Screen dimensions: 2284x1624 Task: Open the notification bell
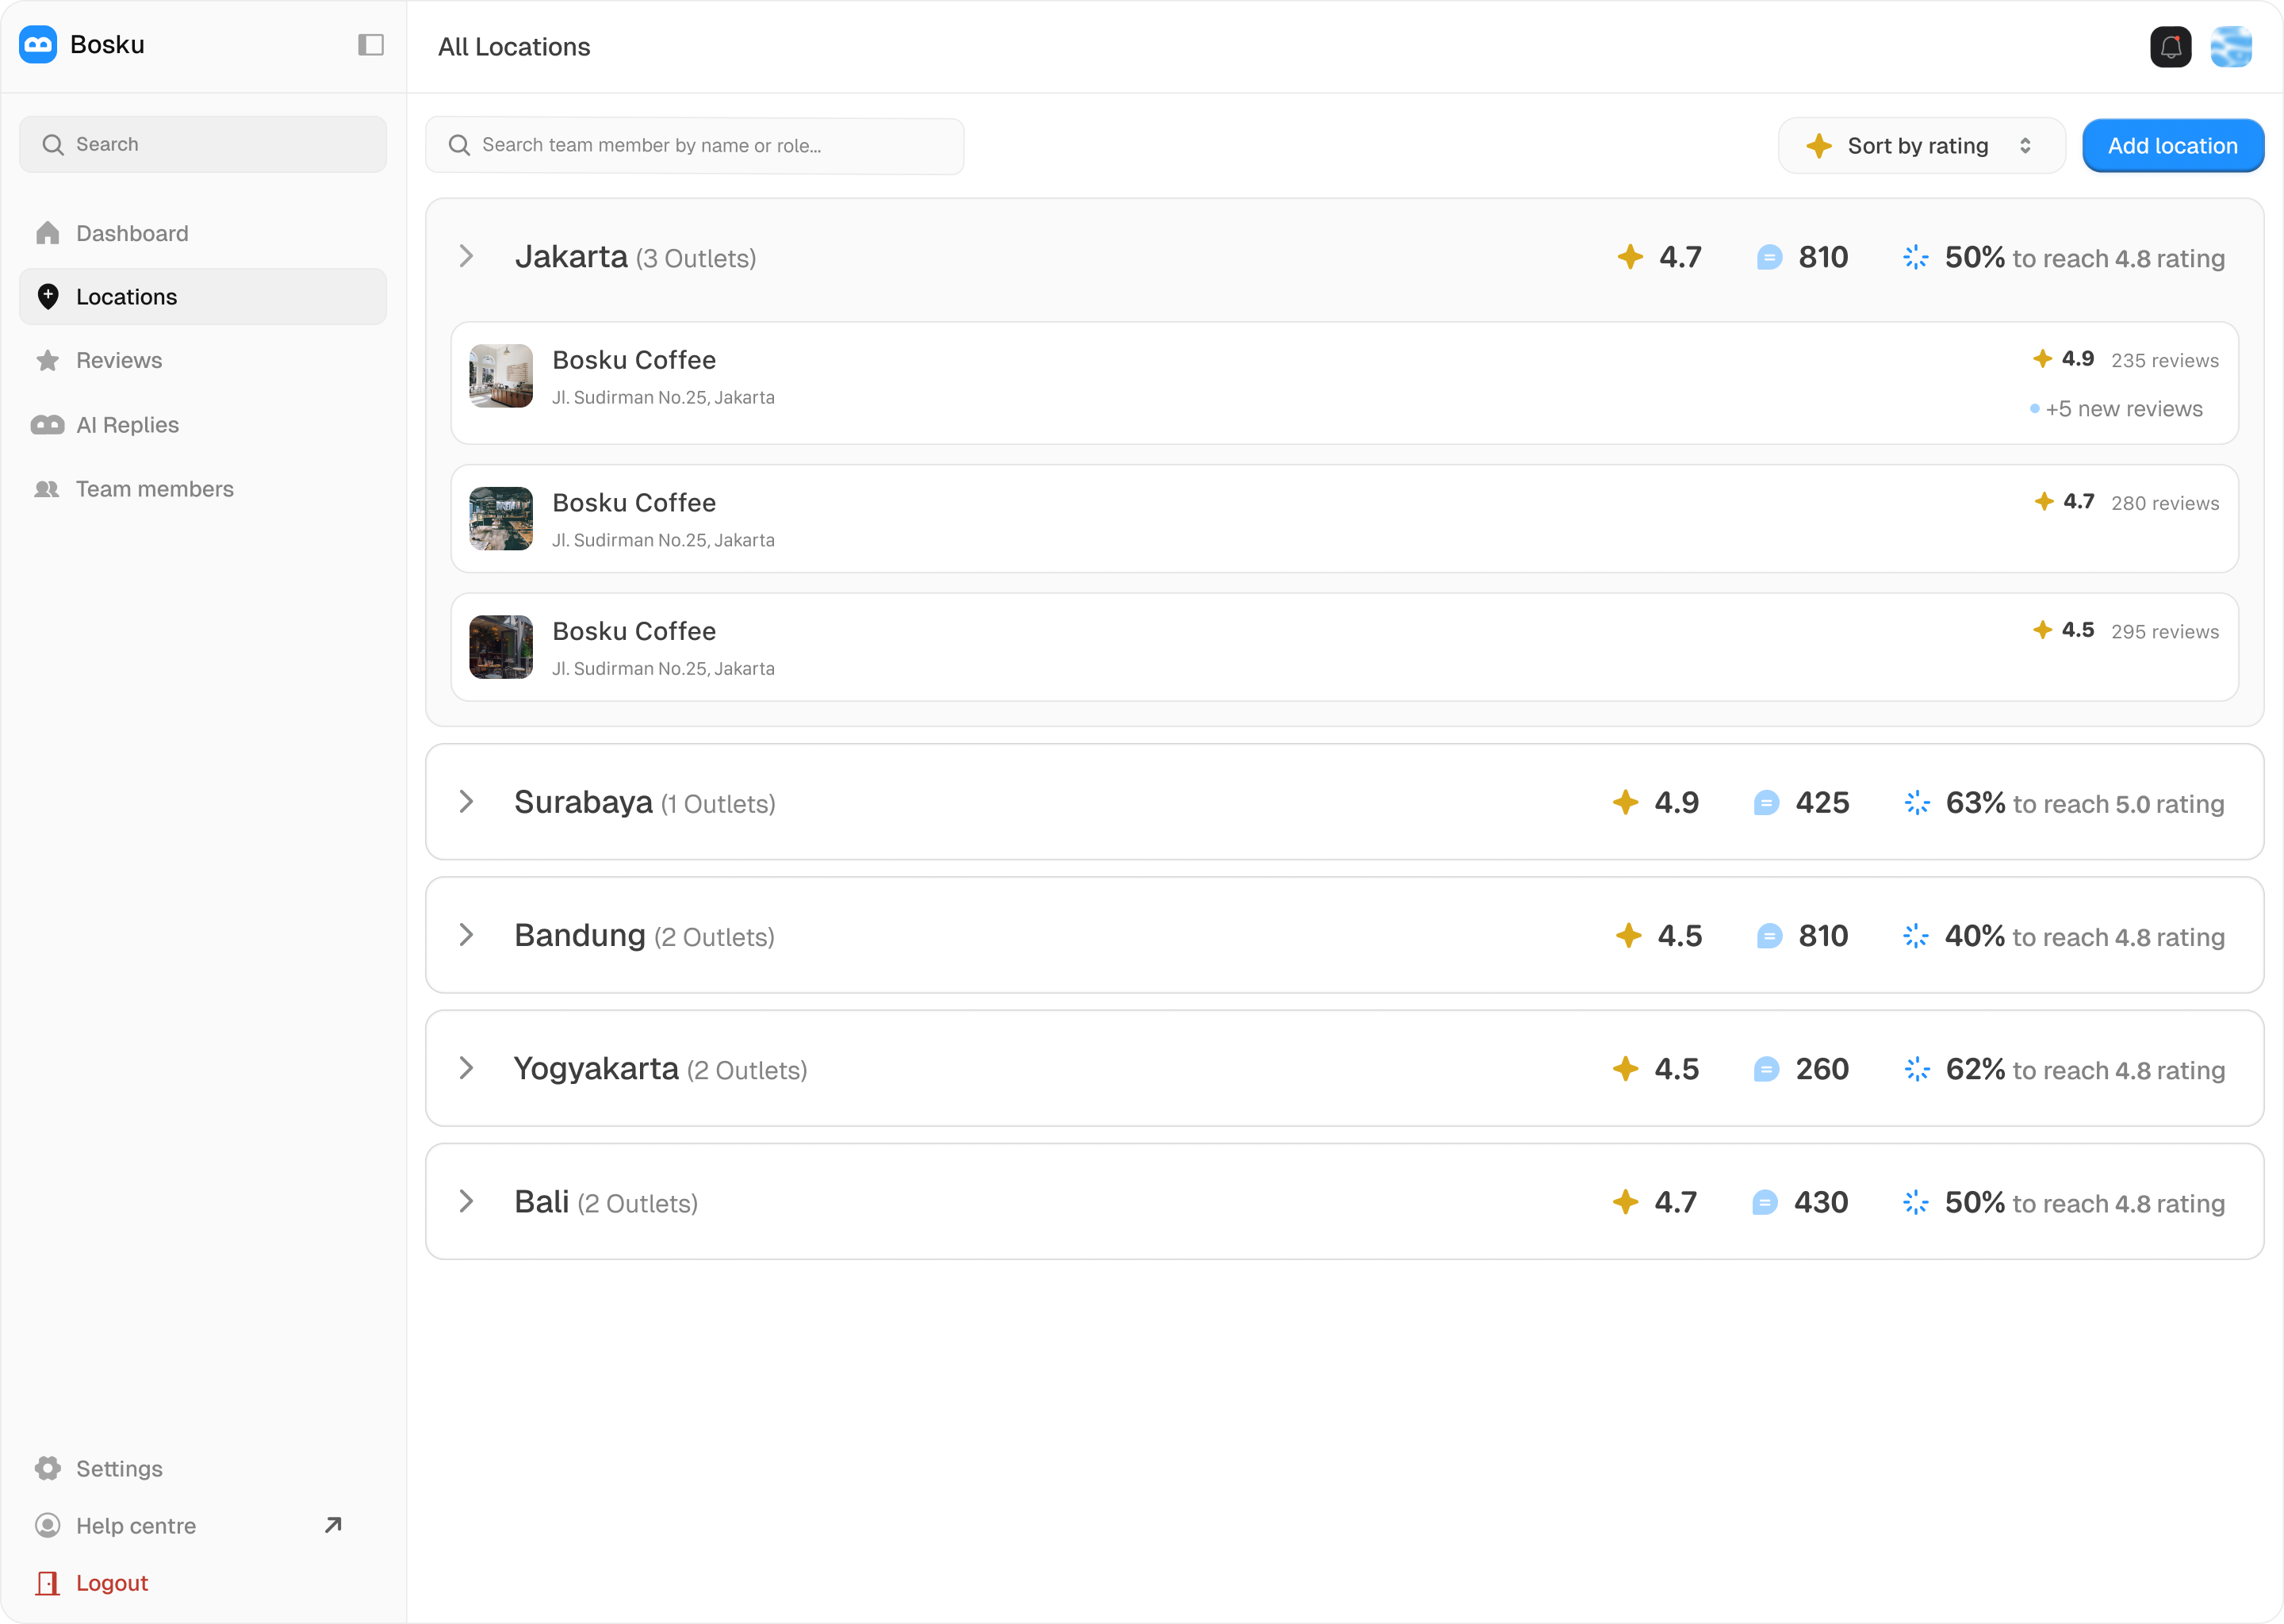(x=2169, y=46)
